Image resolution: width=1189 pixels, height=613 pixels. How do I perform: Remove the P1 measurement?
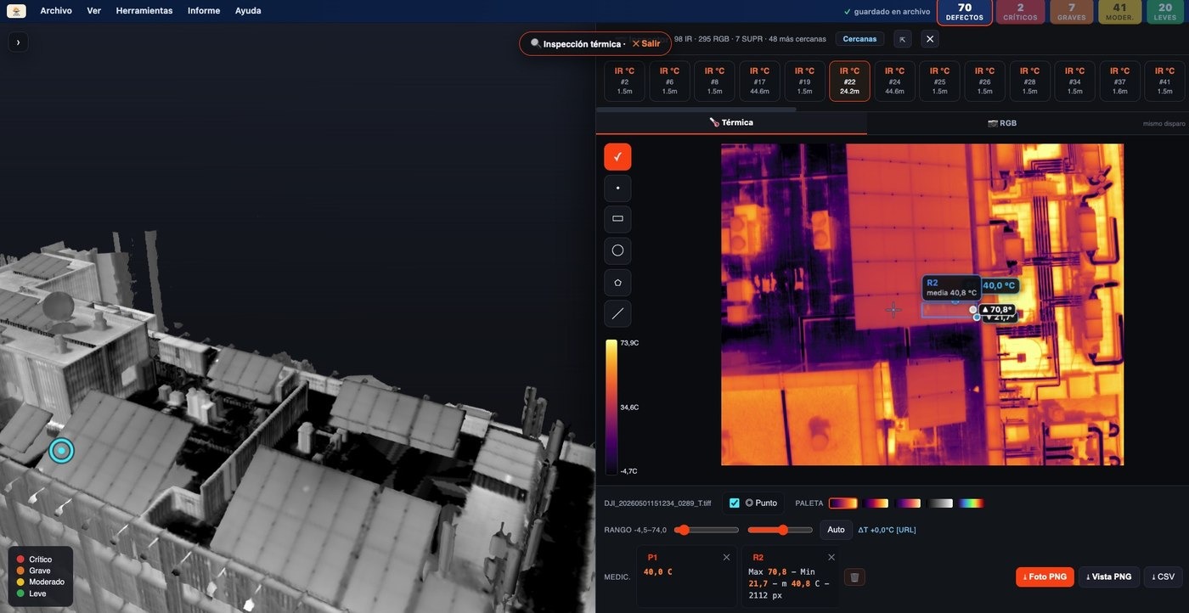[x=726, y=557]
